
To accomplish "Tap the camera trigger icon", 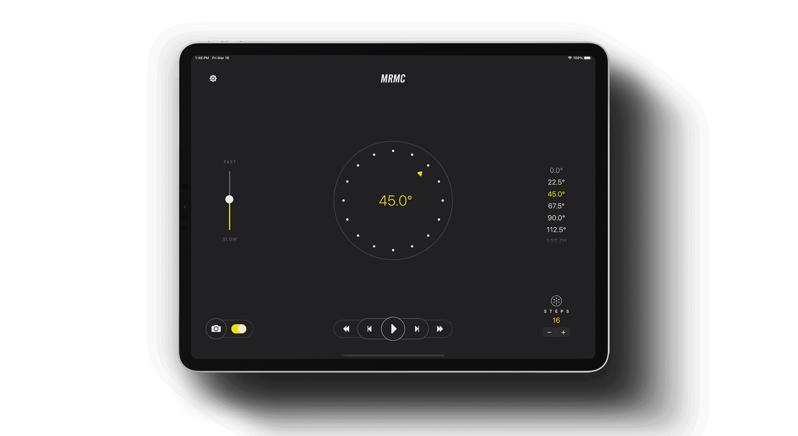I will click(x=216, y=329).
